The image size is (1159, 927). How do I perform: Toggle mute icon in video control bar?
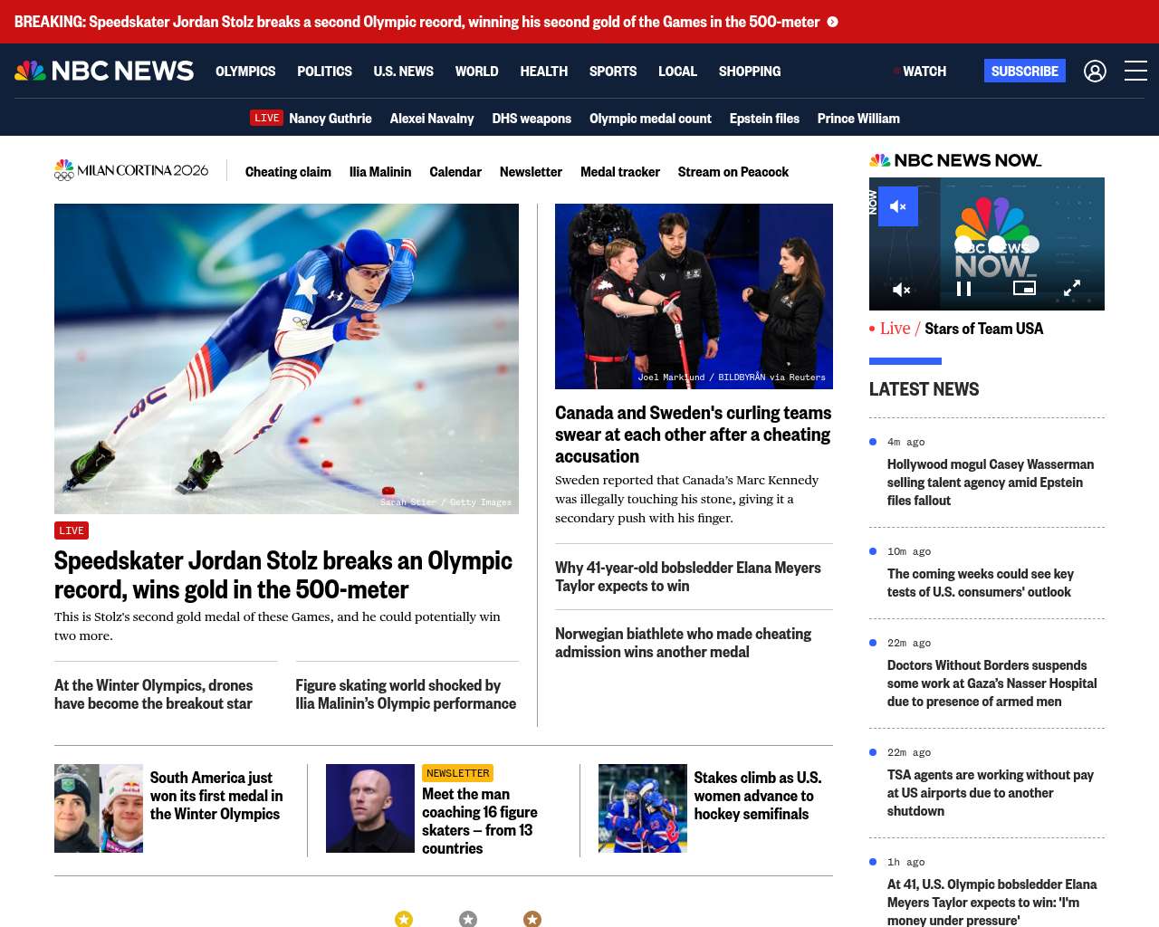point(902,290)
